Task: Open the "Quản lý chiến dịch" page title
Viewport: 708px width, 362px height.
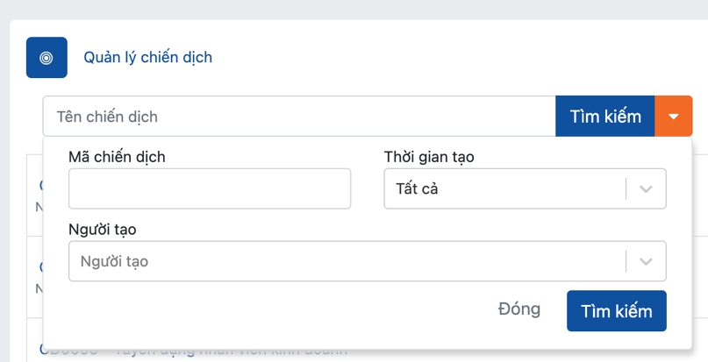Action: (x=147, y=58)
